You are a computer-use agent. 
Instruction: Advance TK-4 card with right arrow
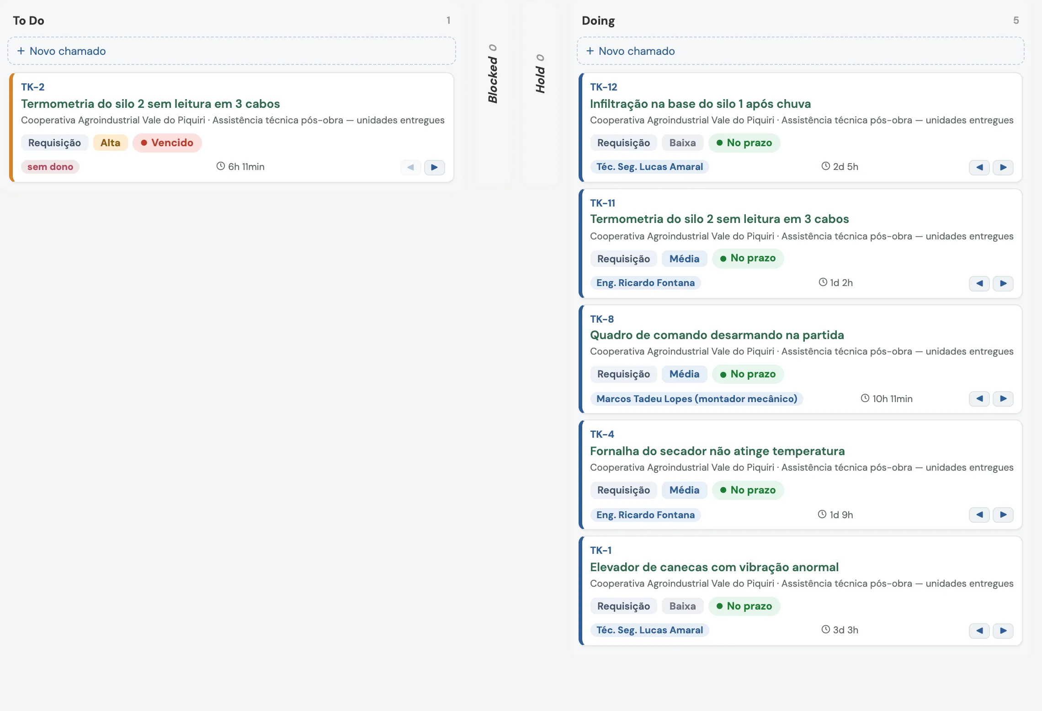tap(1003, 515)
